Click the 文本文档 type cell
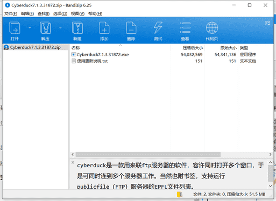The height and width of the screenshot is (201, 276). (x=248, y=61)
